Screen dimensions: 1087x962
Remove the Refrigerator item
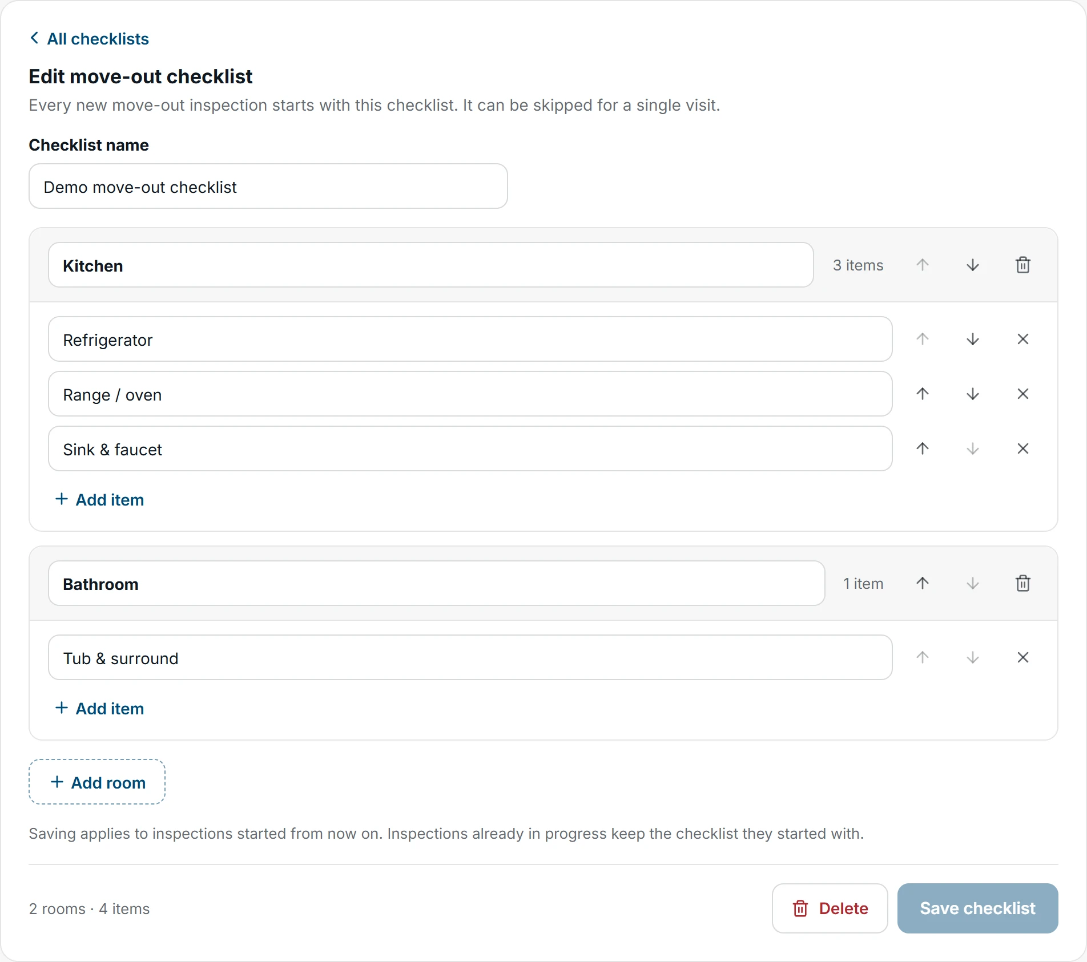[x=1023, y=339]
